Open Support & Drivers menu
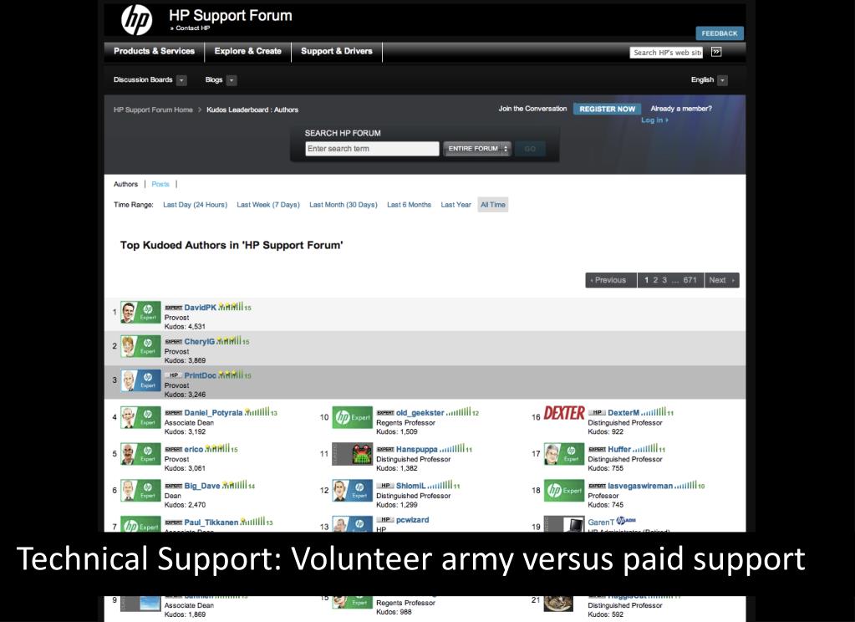The image size is (855, 622). [x=337, y=51]
